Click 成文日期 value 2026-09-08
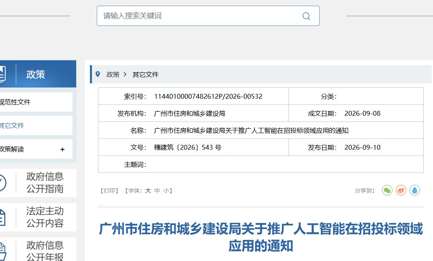The width and height of the screenshot is (433, 261). pyautogui.click(x=362, y=113)
